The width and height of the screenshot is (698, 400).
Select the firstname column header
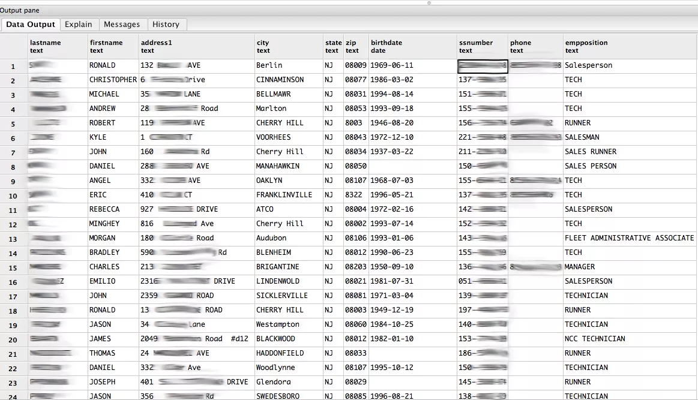click(113, 46)
